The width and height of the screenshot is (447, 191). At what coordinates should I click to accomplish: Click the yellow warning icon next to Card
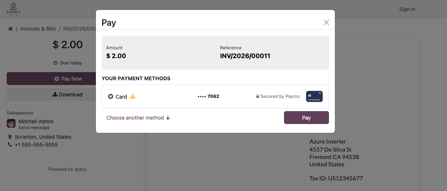133,96
